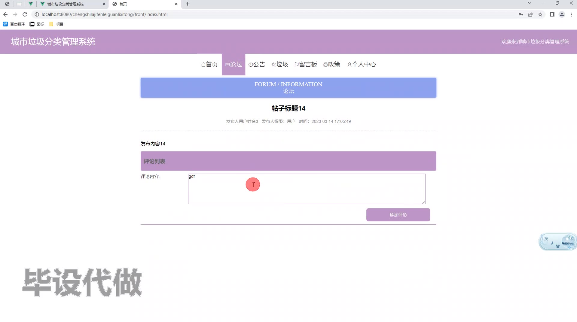Focus the 评论内容 text area
This screenshot has width=577, height=322.
tap(307, 189)
